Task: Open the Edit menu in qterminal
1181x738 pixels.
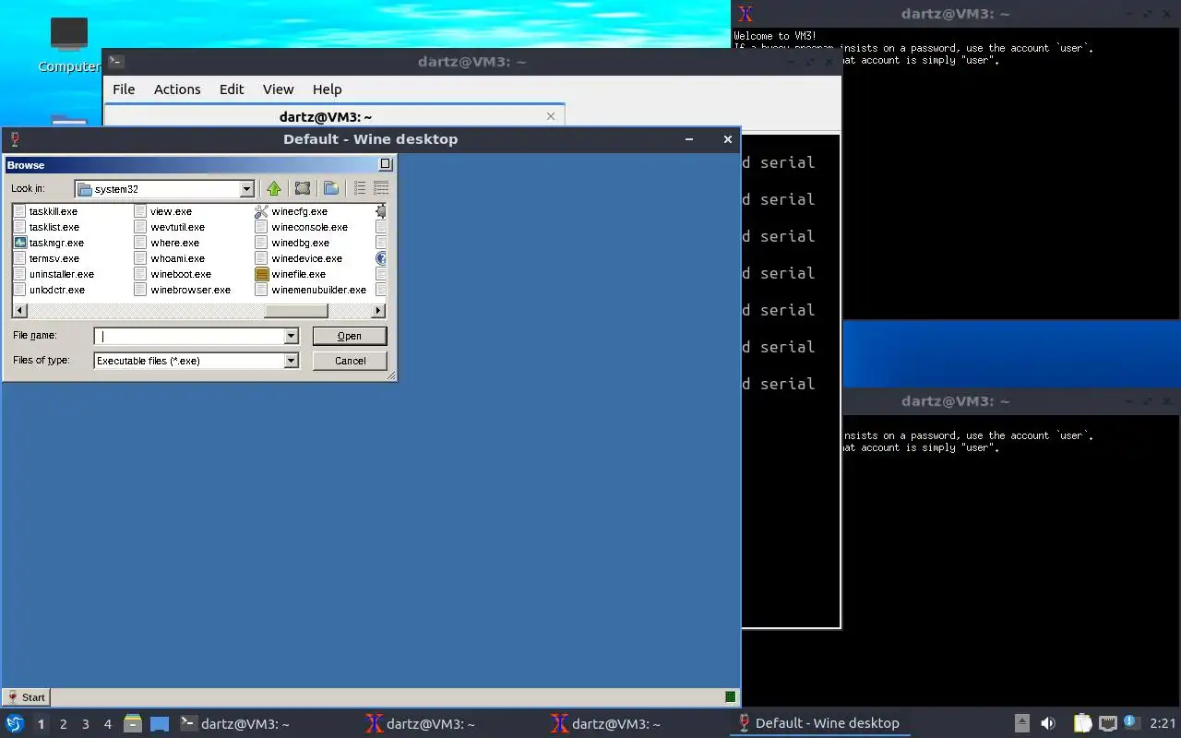Action: coord(232,89)
